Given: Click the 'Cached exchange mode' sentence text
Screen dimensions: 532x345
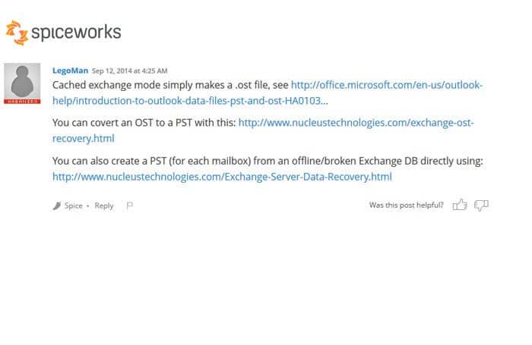Looking at the screenshot, I should [x=170, y=85].
